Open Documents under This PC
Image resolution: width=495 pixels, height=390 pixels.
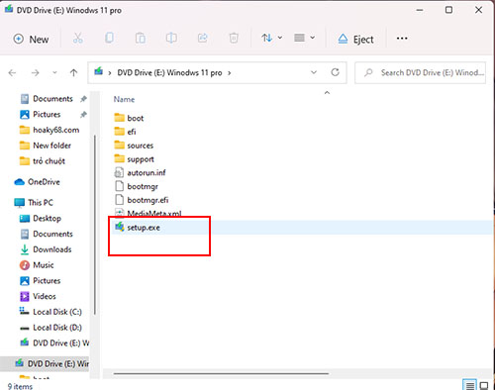click(47, 234)
